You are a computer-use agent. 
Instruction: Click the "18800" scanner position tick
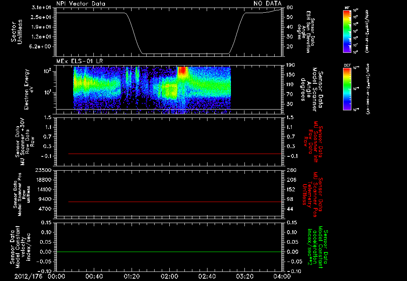[x=43, y=180]
